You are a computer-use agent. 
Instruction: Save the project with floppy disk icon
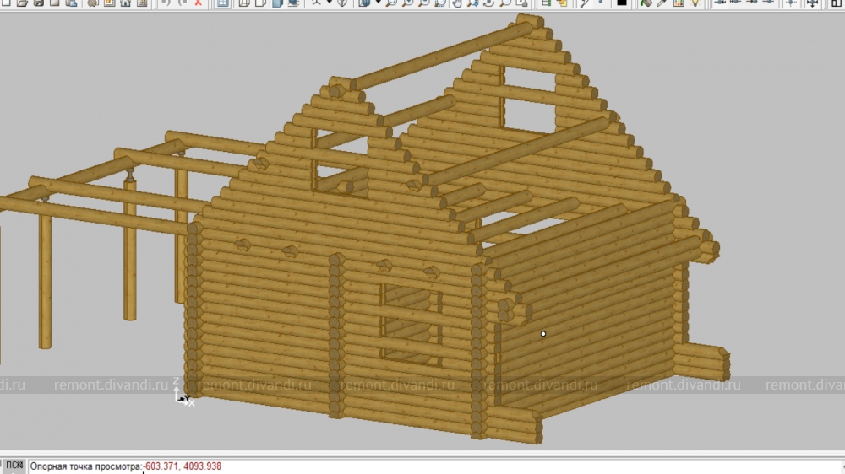40,3
